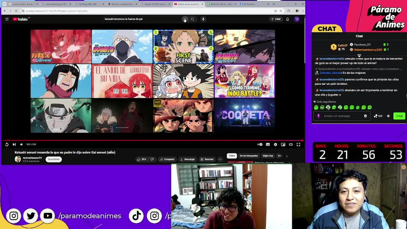Select the Might Guy chip

pos(268,156)
